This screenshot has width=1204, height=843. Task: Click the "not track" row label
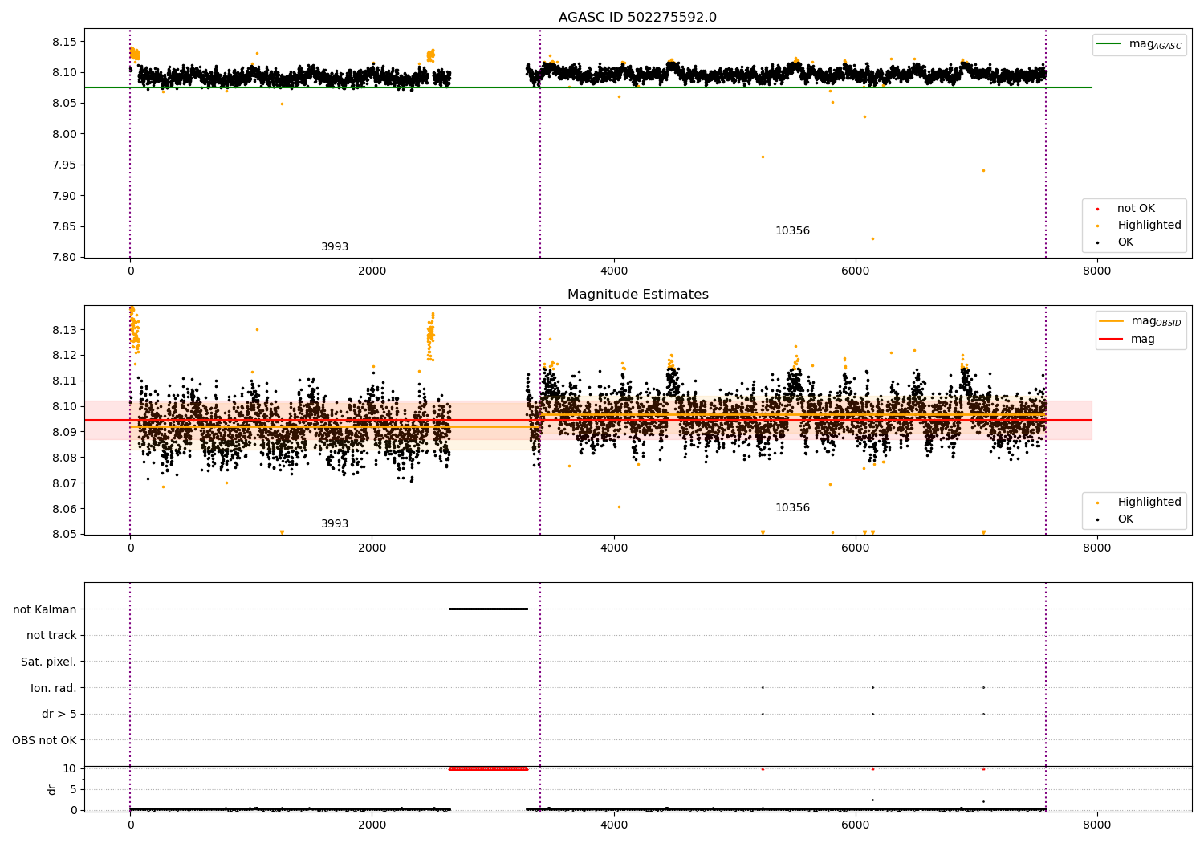point(51,636)
